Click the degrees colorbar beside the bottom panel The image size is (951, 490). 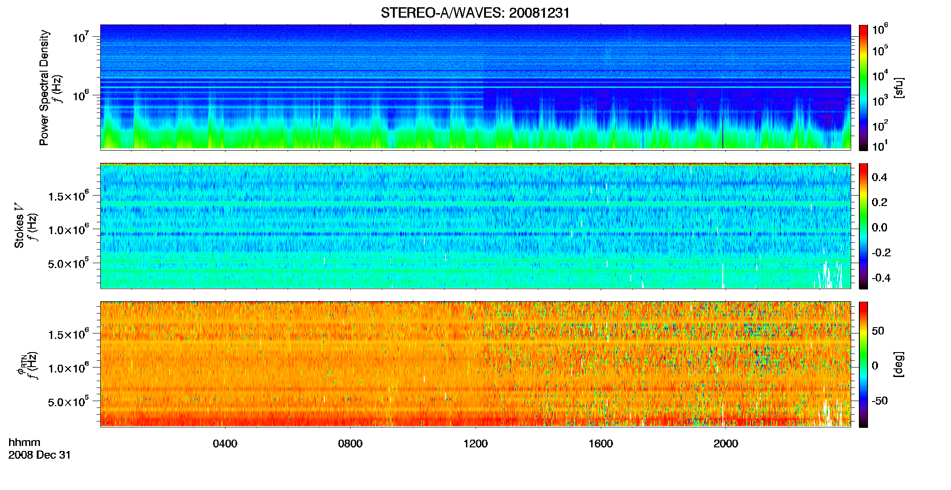863,364
